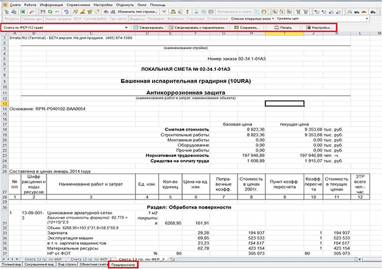382x269 pixels.
Task: Click the magnifier search icon in toolbar
Action: pyautogui.click(x=31, y=11)
